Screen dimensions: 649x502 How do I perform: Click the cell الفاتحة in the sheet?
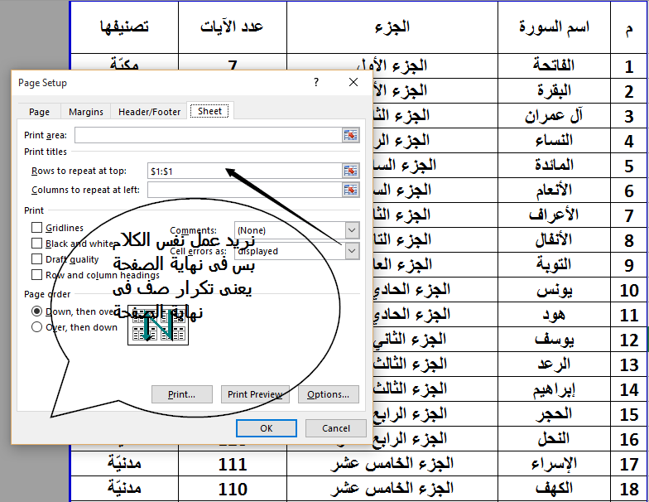pos(555,65)
